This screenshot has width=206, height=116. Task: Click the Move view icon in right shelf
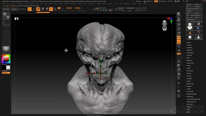click(x=179, y=65)
